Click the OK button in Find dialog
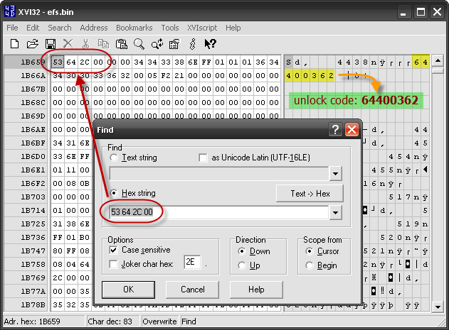This screenshot has width=449, height=330. coord(128,290)
